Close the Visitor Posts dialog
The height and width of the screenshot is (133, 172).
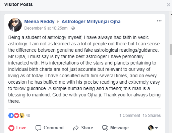pyautogui.click(x=169, y=5)
